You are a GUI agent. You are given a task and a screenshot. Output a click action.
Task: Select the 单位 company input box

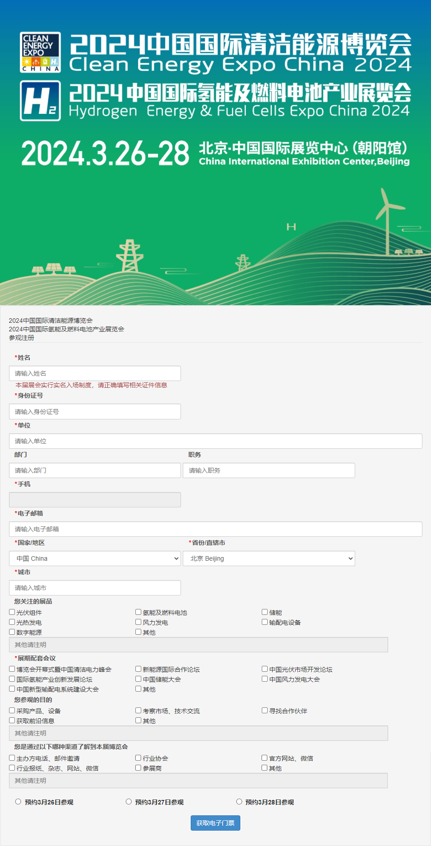point(216,441)
